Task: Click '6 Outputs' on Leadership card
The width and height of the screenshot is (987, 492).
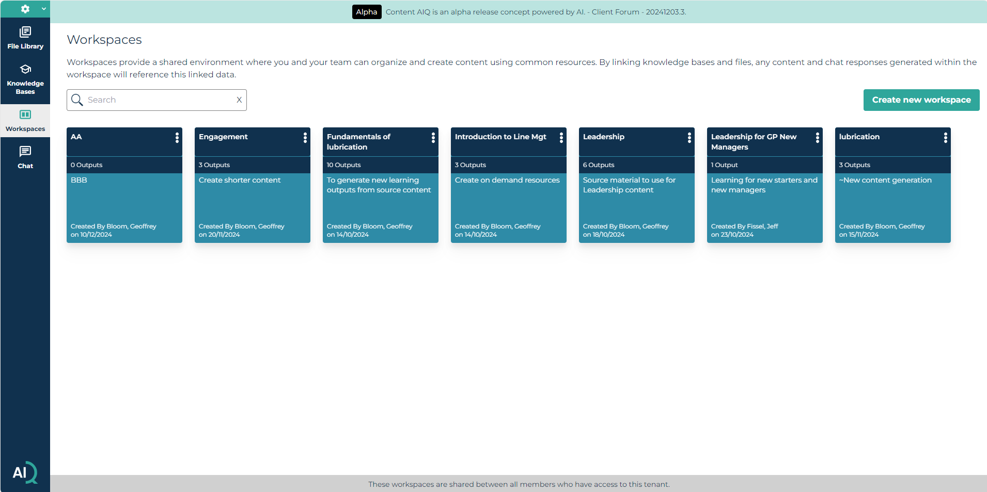Action: coord(599,165)
